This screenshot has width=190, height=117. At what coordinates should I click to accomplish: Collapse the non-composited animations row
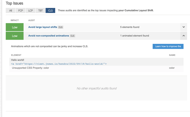pyautogui.click(x=183, y=36)
